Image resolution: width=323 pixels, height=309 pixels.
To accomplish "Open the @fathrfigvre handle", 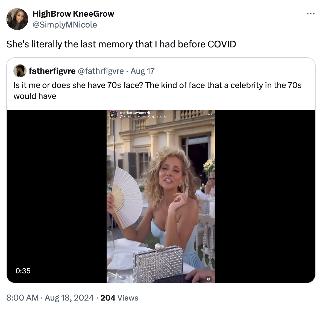I will 100,71.
